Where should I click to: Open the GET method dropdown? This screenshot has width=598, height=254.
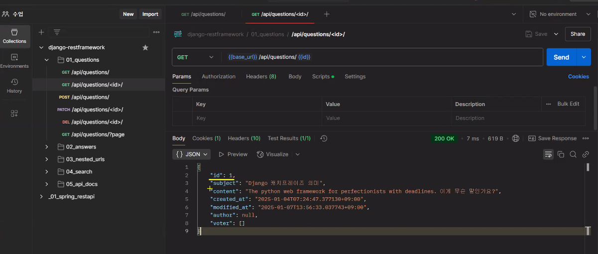tap(195, 57)
